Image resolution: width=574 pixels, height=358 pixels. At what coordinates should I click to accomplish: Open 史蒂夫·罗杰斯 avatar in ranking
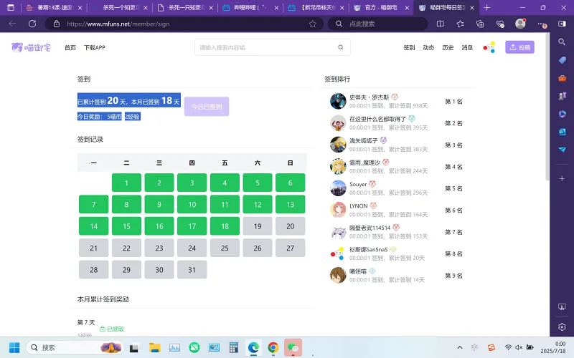[338, 101]
